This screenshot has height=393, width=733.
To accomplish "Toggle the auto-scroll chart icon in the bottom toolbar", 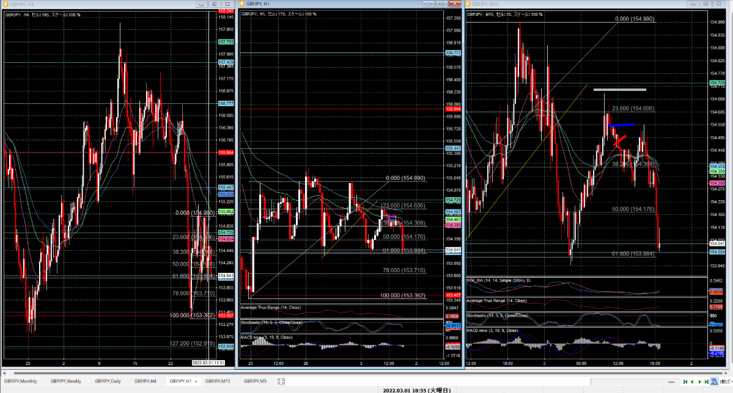I will (714, 382).
